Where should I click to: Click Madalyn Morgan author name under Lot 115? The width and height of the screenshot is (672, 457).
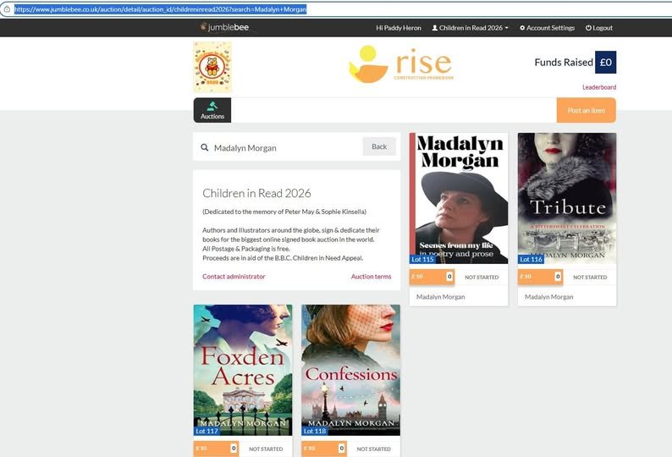click(441, 297)
